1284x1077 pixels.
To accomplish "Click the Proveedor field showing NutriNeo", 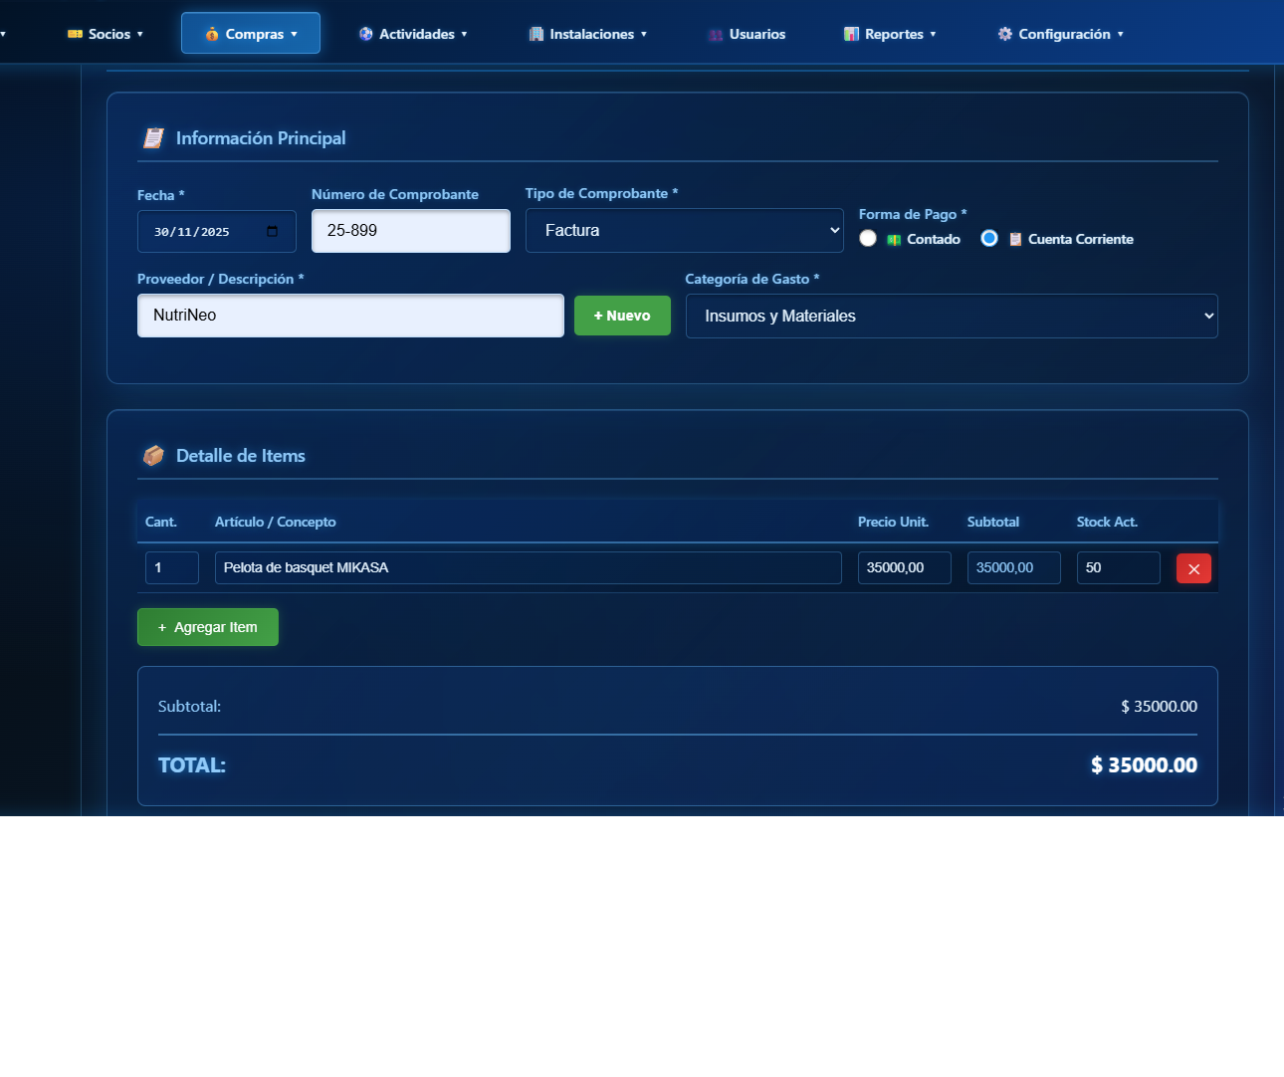I will (x=350, y=316).
